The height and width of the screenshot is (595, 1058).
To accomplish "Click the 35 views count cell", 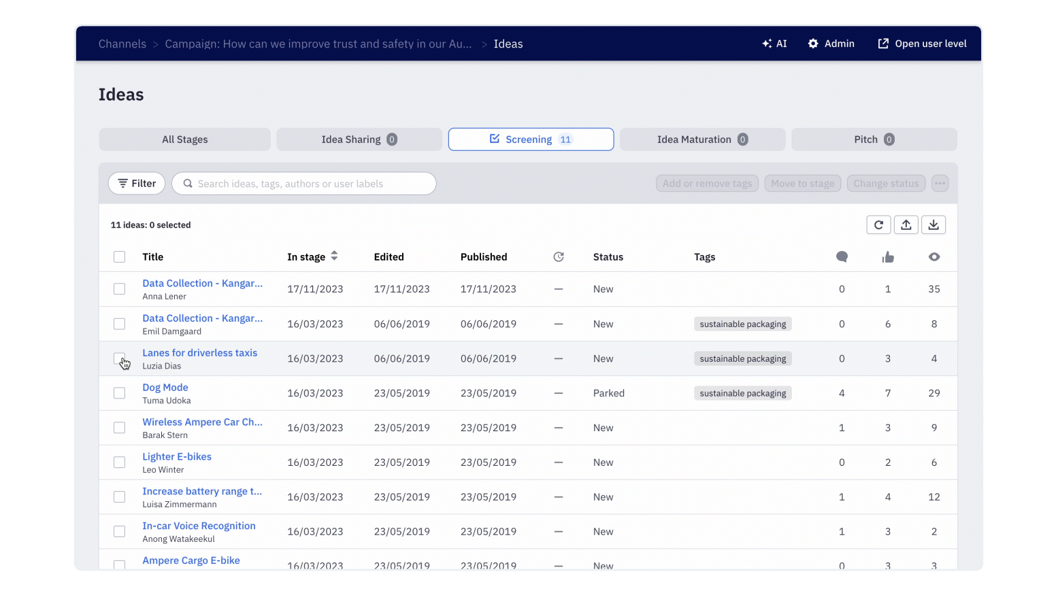I will click(x=934, y=289).
